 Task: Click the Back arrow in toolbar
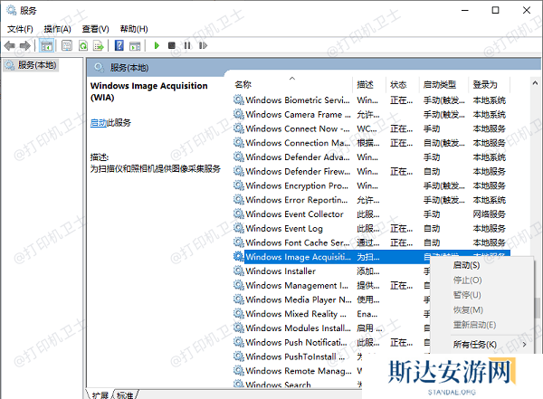point(10,45)
